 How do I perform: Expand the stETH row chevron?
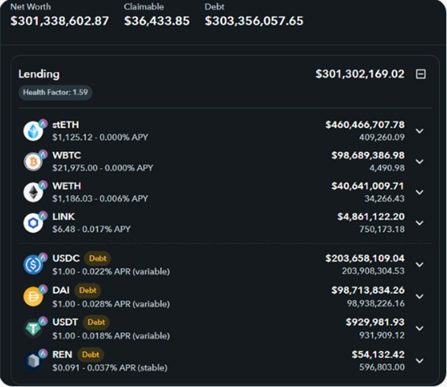point(420,131)
